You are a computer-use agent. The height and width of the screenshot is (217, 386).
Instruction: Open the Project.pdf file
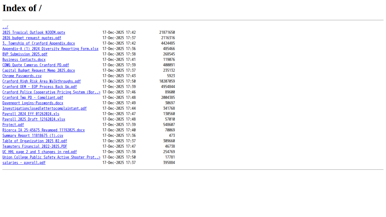point(13,125)
